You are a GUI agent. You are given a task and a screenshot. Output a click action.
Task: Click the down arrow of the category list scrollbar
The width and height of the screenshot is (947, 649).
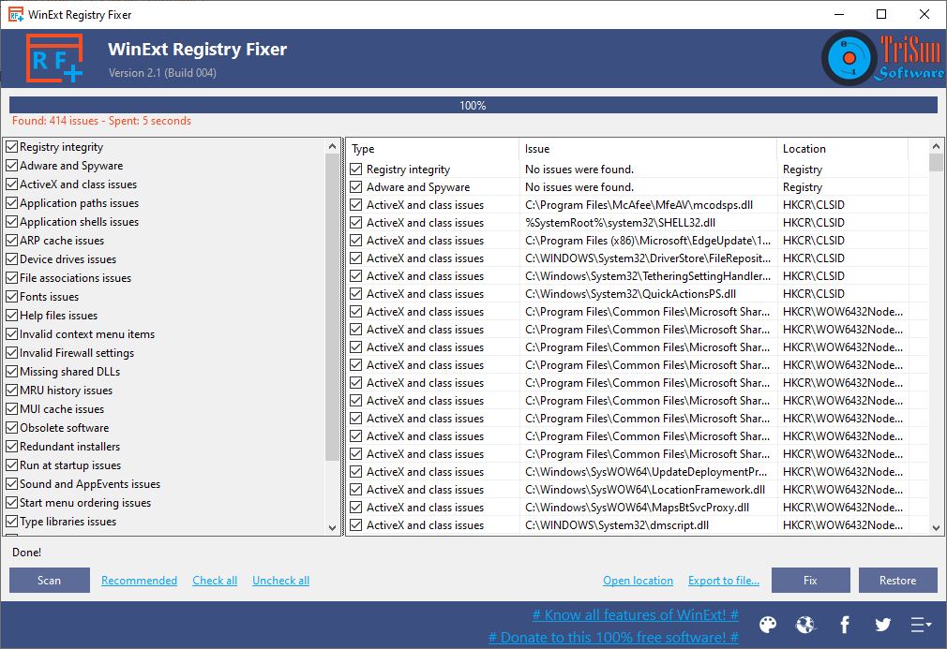pyautogui.click(x=332, y=527)
